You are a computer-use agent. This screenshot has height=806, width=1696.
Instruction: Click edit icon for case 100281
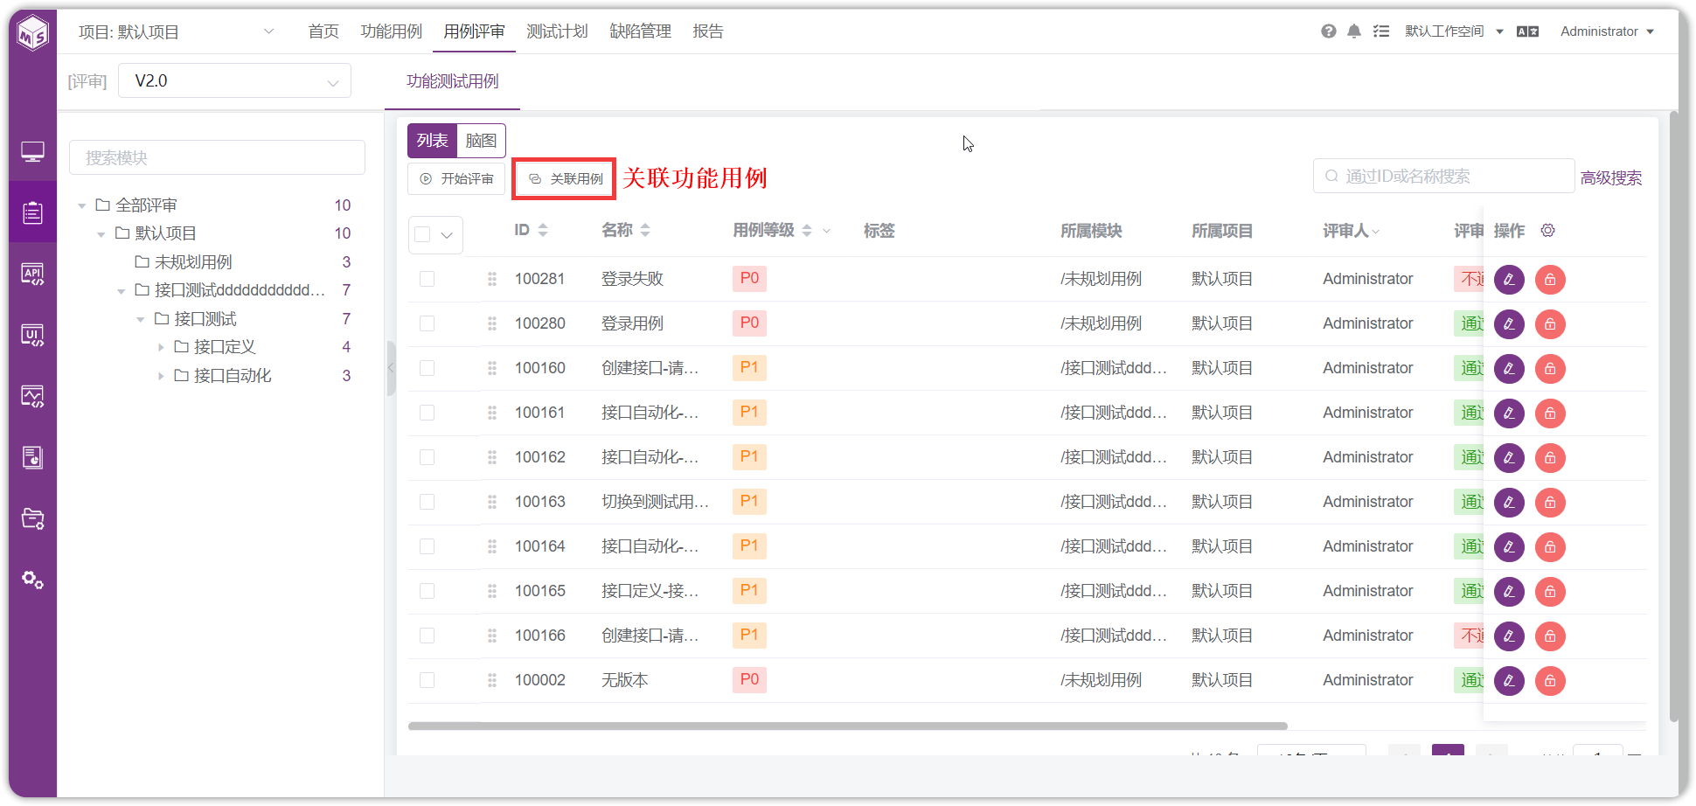tap(1509, 280)
